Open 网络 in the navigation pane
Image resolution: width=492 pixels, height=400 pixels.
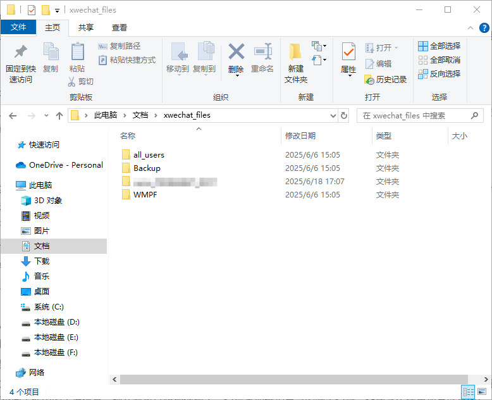point(30,372)
